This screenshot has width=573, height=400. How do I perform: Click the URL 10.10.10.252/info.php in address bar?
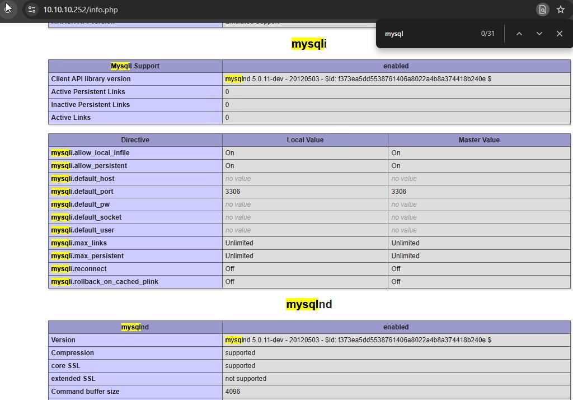pyautogui.click(x=81, y=10)
